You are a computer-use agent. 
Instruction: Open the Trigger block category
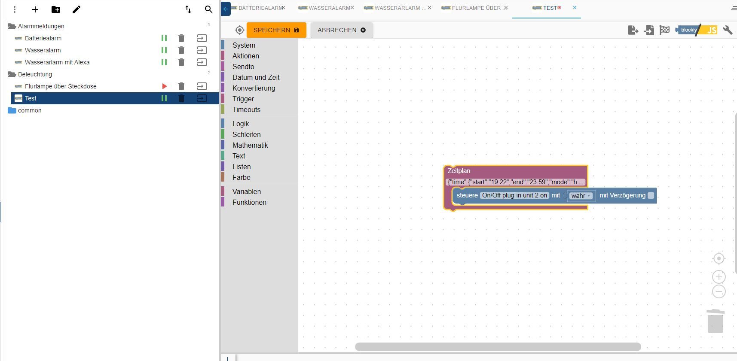(x=243, y=99)
